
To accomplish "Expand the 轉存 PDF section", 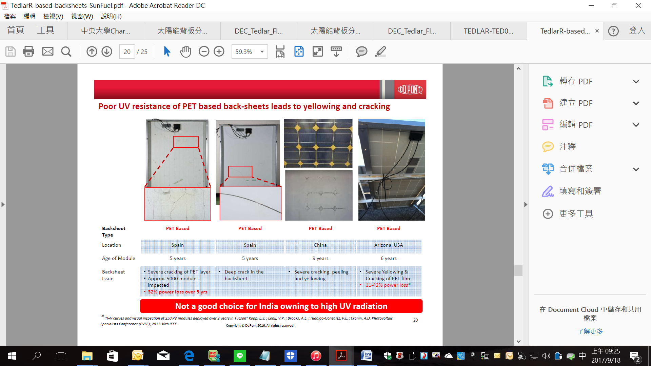I will coord(636,82).
